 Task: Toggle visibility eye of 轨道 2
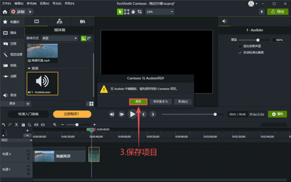point(28,151)
